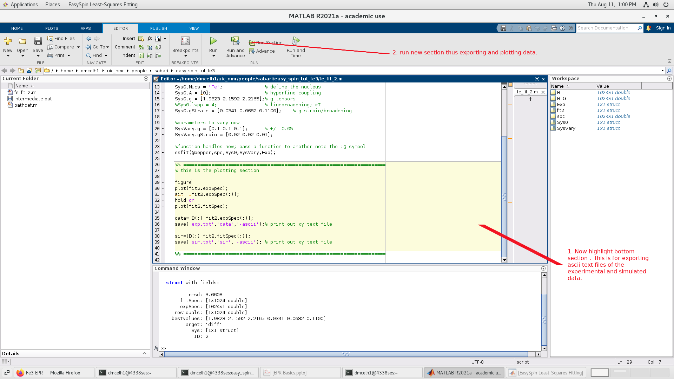Click the system volume icon
674x379 pixels.
click(655, 5)
